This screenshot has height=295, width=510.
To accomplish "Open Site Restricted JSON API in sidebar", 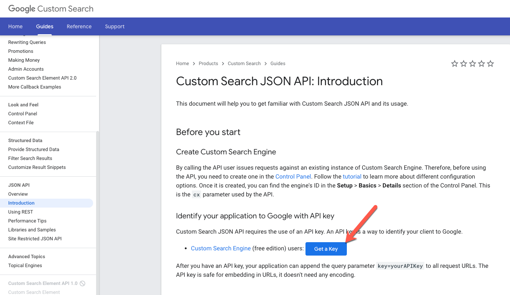I will click(x=35, y=239).
